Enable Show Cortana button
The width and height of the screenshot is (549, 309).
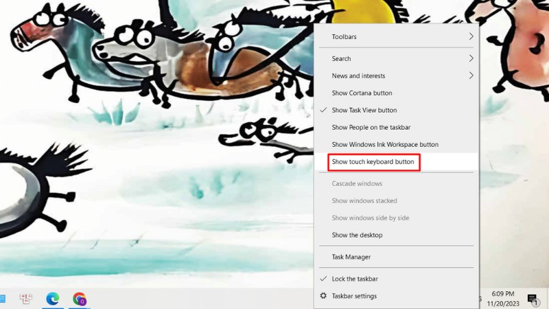tap(397, 93)
